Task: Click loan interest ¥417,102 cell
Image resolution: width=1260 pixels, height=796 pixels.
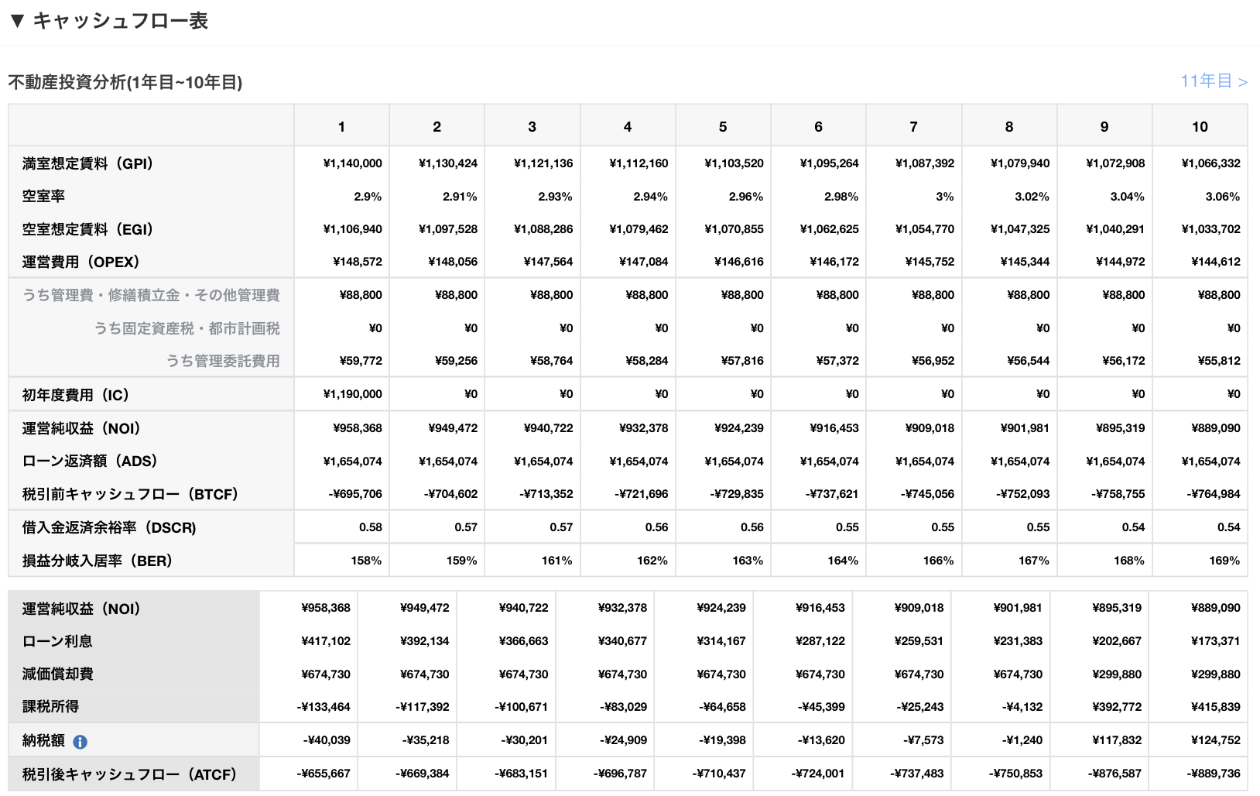Action: (326, 641)
